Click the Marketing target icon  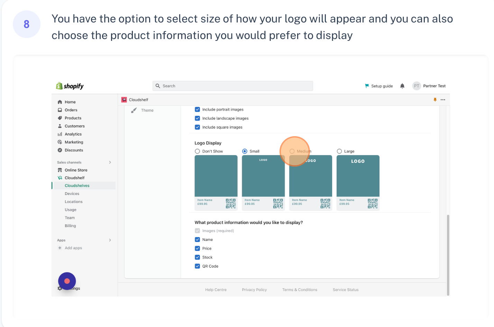[x=60, y=142]
